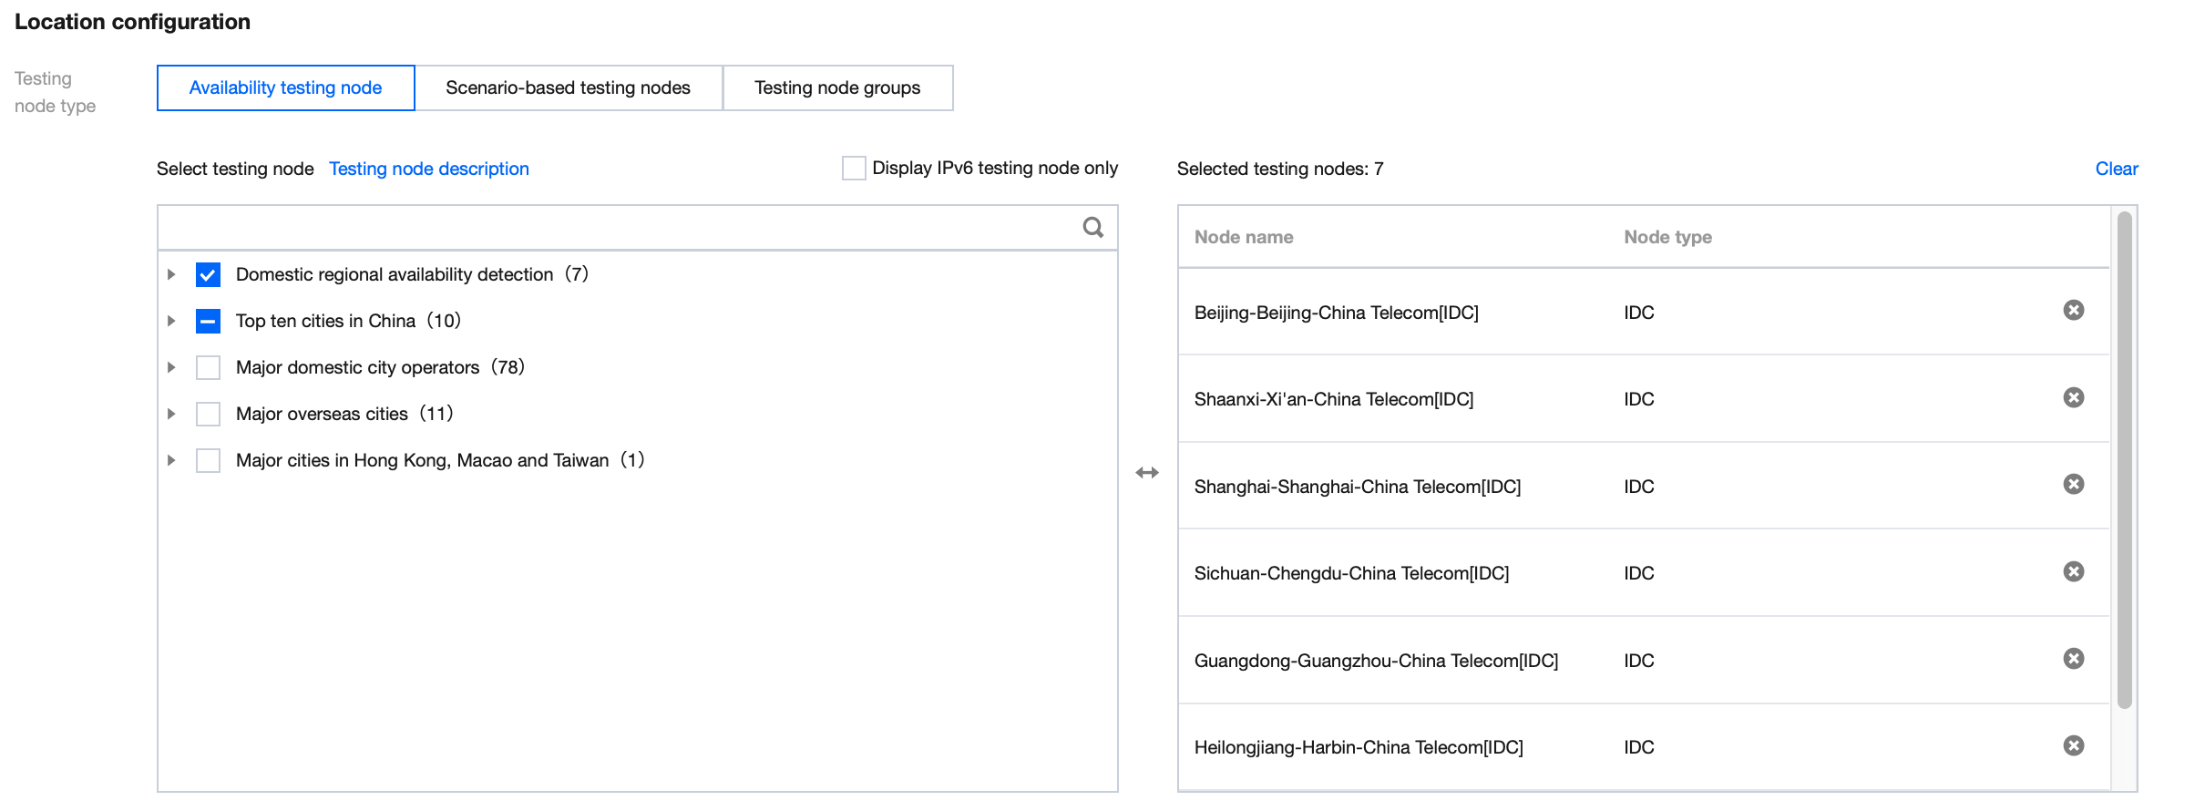Switch to Testing node groups tab
Screen dimensions: 2205x811
point(836,88)
